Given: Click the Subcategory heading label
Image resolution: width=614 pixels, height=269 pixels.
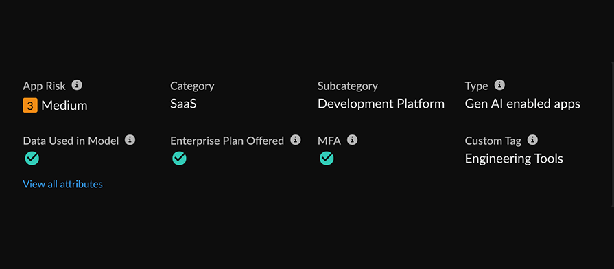Looking at the screenshot, I should coord(348,86).
